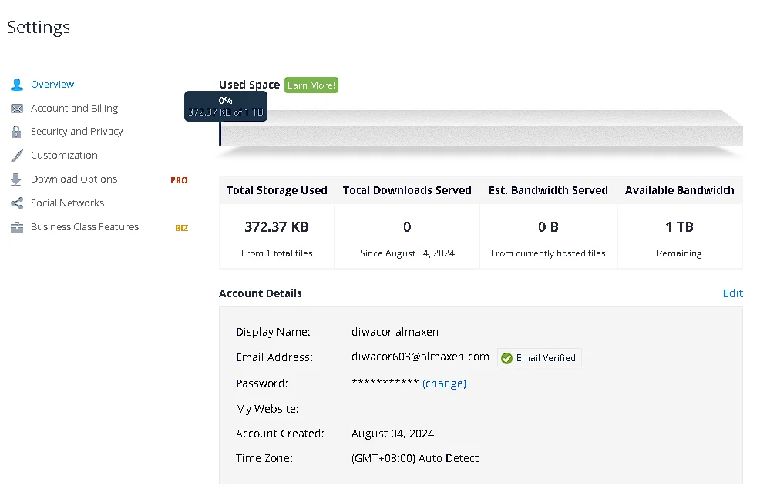Click the Customization brush icon
Image resolution: width=760 pixels, height=489 pixels.
pos(17,156)
